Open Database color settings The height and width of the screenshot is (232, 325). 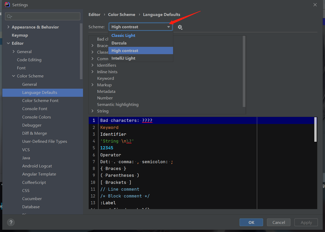click(x=31, y=207)
